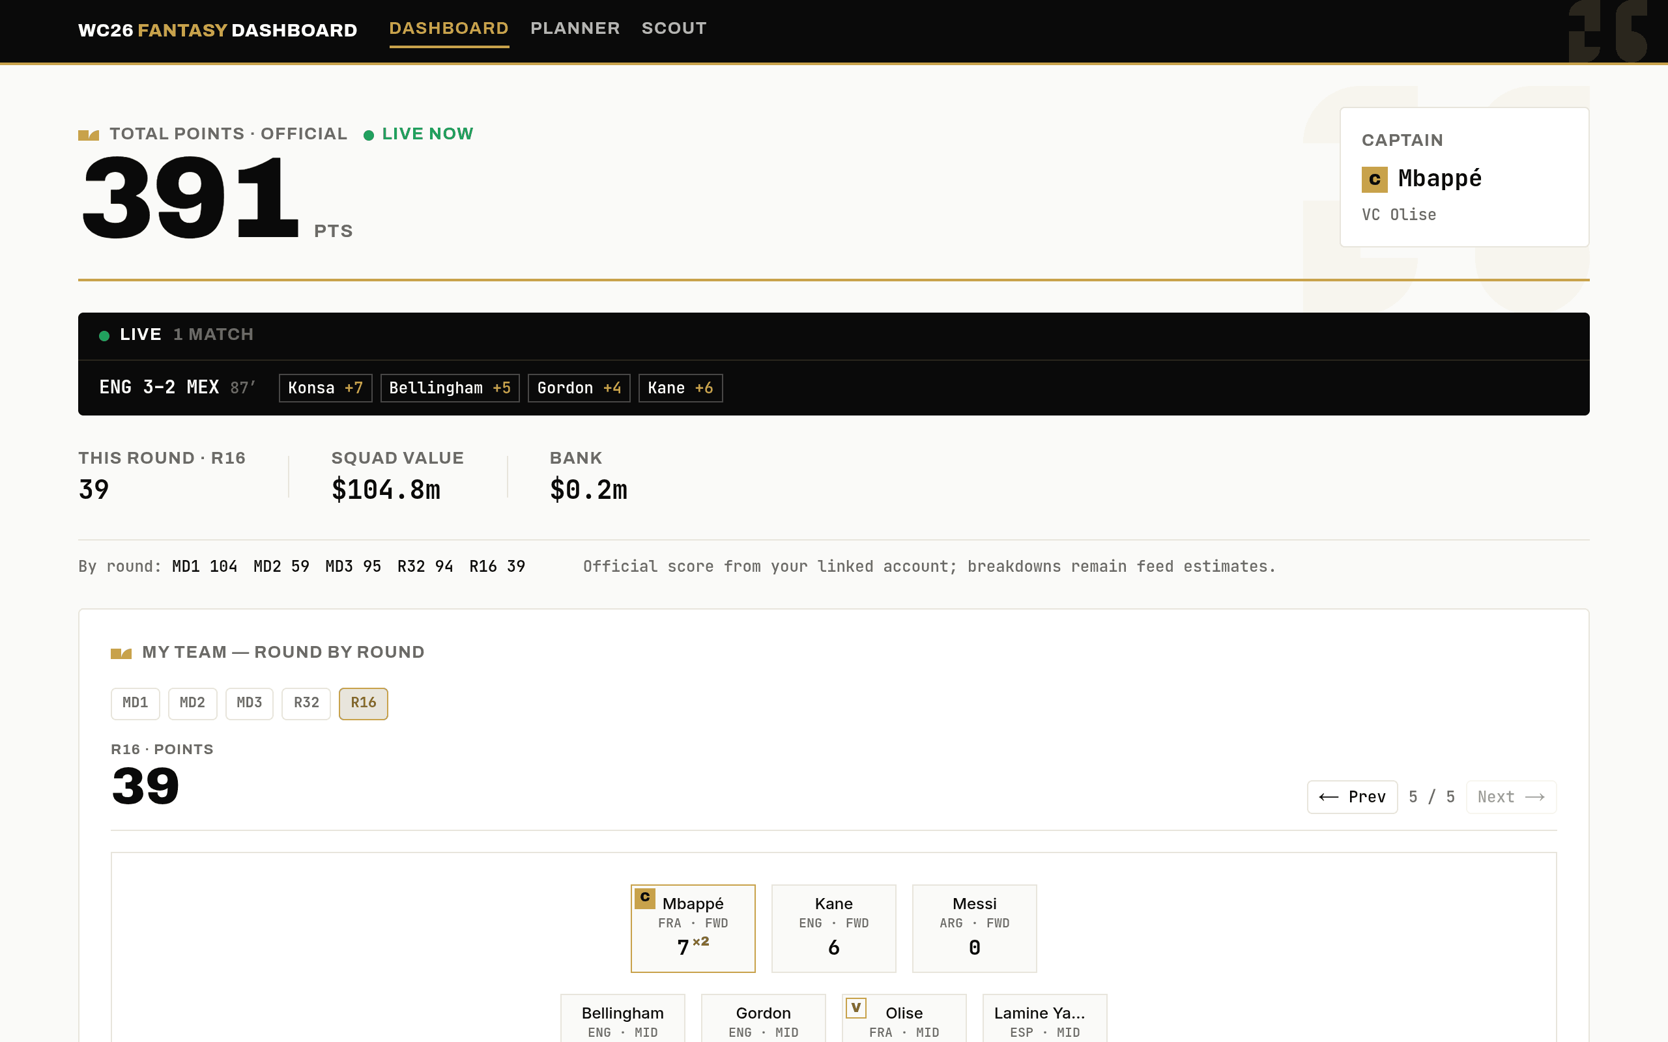
Task: Click MD1 104 in By round summary
Action: click(205, 567)
